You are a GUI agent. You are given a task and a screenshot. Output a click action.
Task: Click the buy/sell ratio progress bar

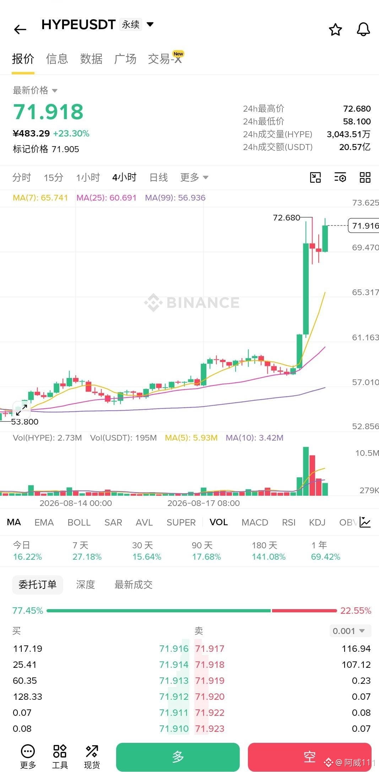[x=191, y=611]
